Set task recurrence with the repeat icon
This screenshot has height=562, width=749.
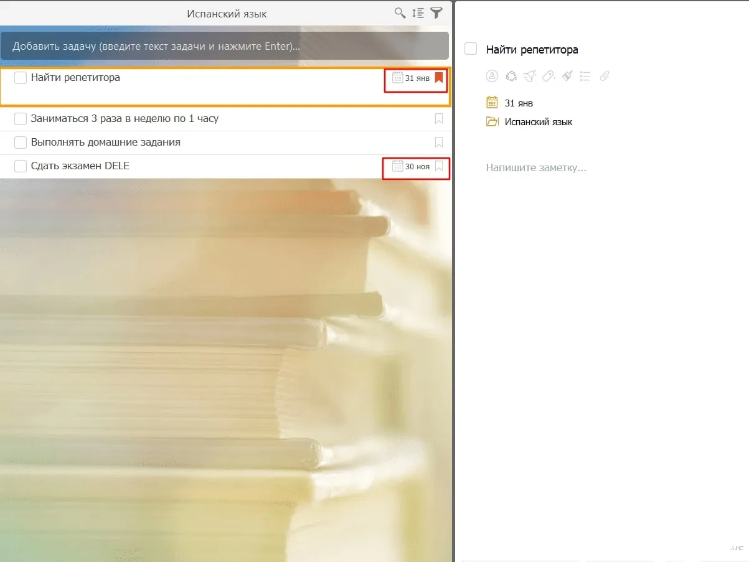click(x=511, y=76)
